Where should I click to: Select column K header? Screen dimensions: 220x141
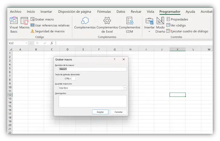pyautogui.click(x=178, y=50)
